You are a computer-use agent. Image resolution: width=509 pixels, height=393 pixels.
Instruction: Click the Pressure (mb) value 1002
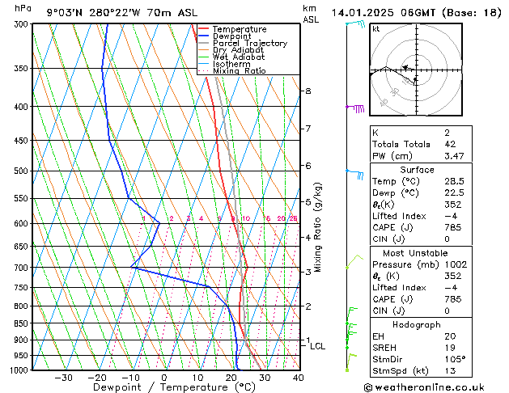click(456, 264)
